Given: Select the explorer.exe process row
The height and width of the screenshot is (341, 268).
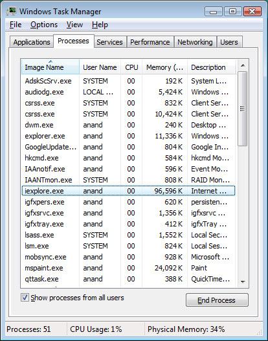Looking at the screenshot, I should point(128,136).
